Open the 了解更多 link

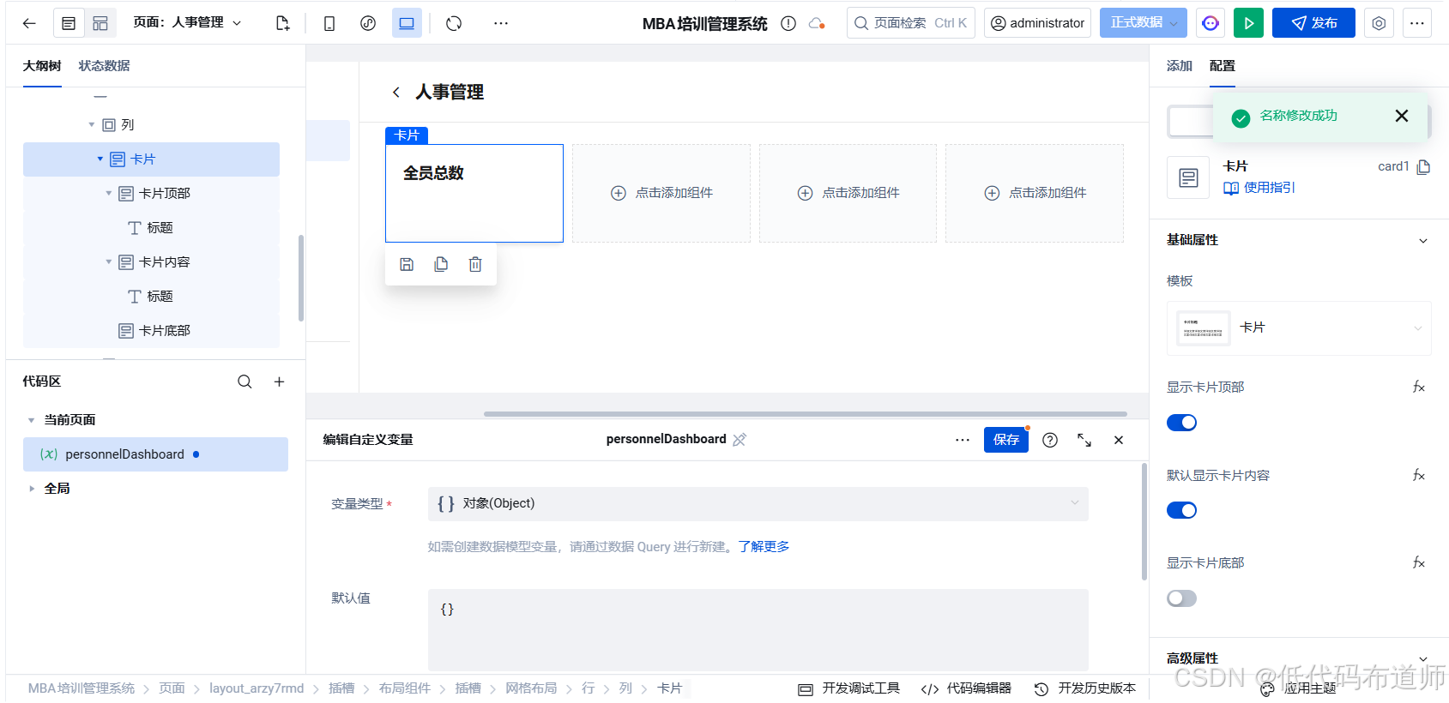764,547
